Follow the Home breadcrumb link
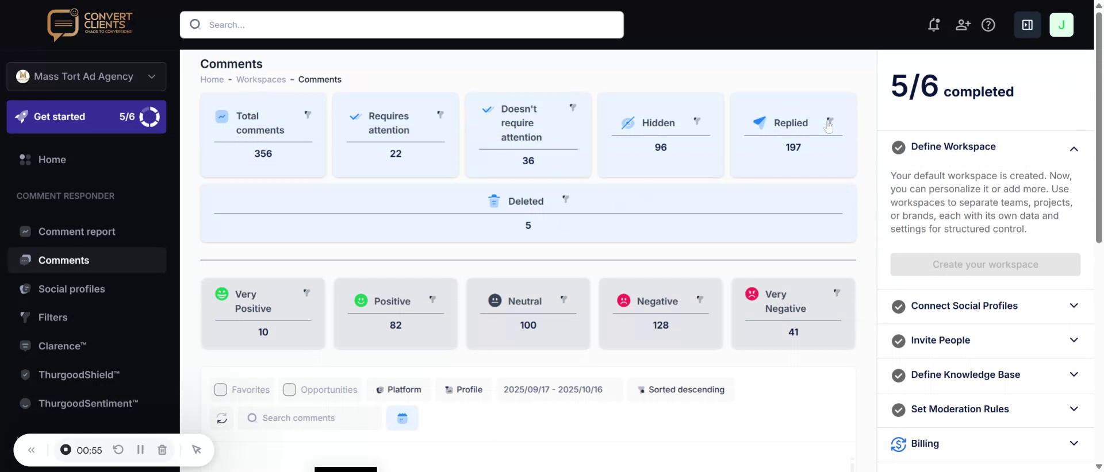Viewport: 1104px width, 472px height. 212,79
